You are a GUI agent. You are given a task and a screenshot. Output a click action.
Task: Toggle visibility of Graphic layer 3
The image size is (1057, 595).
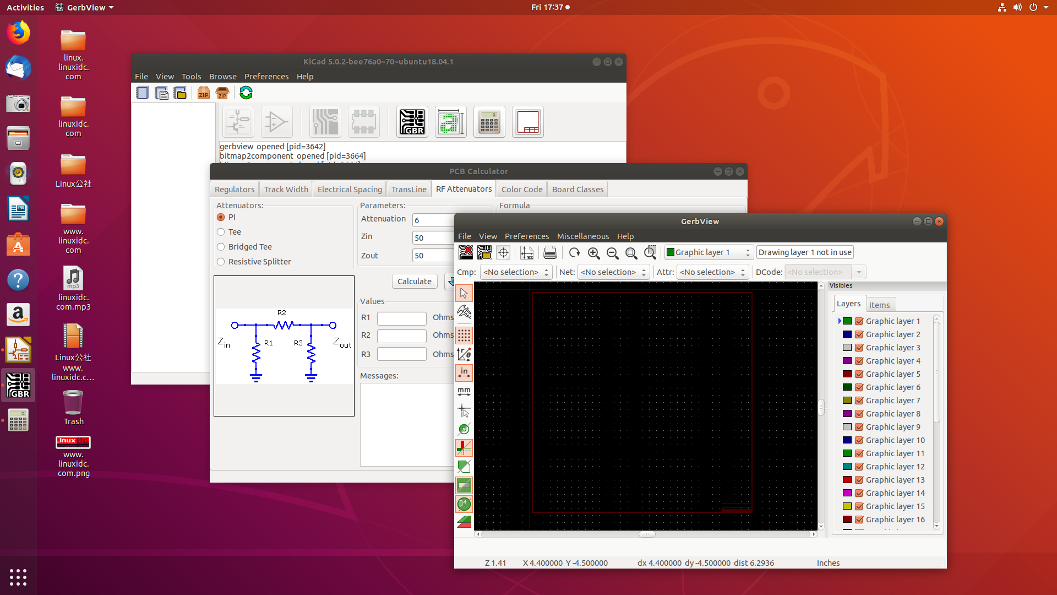[x=859, y=347]
